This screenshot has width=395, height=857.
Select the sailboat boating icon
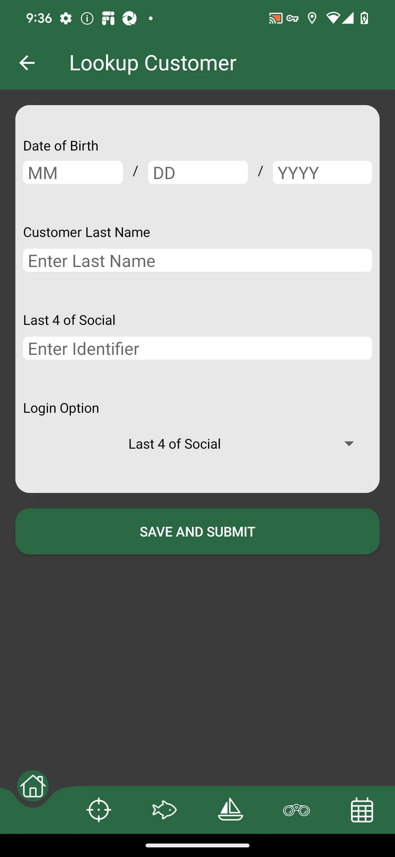[230, 810]
